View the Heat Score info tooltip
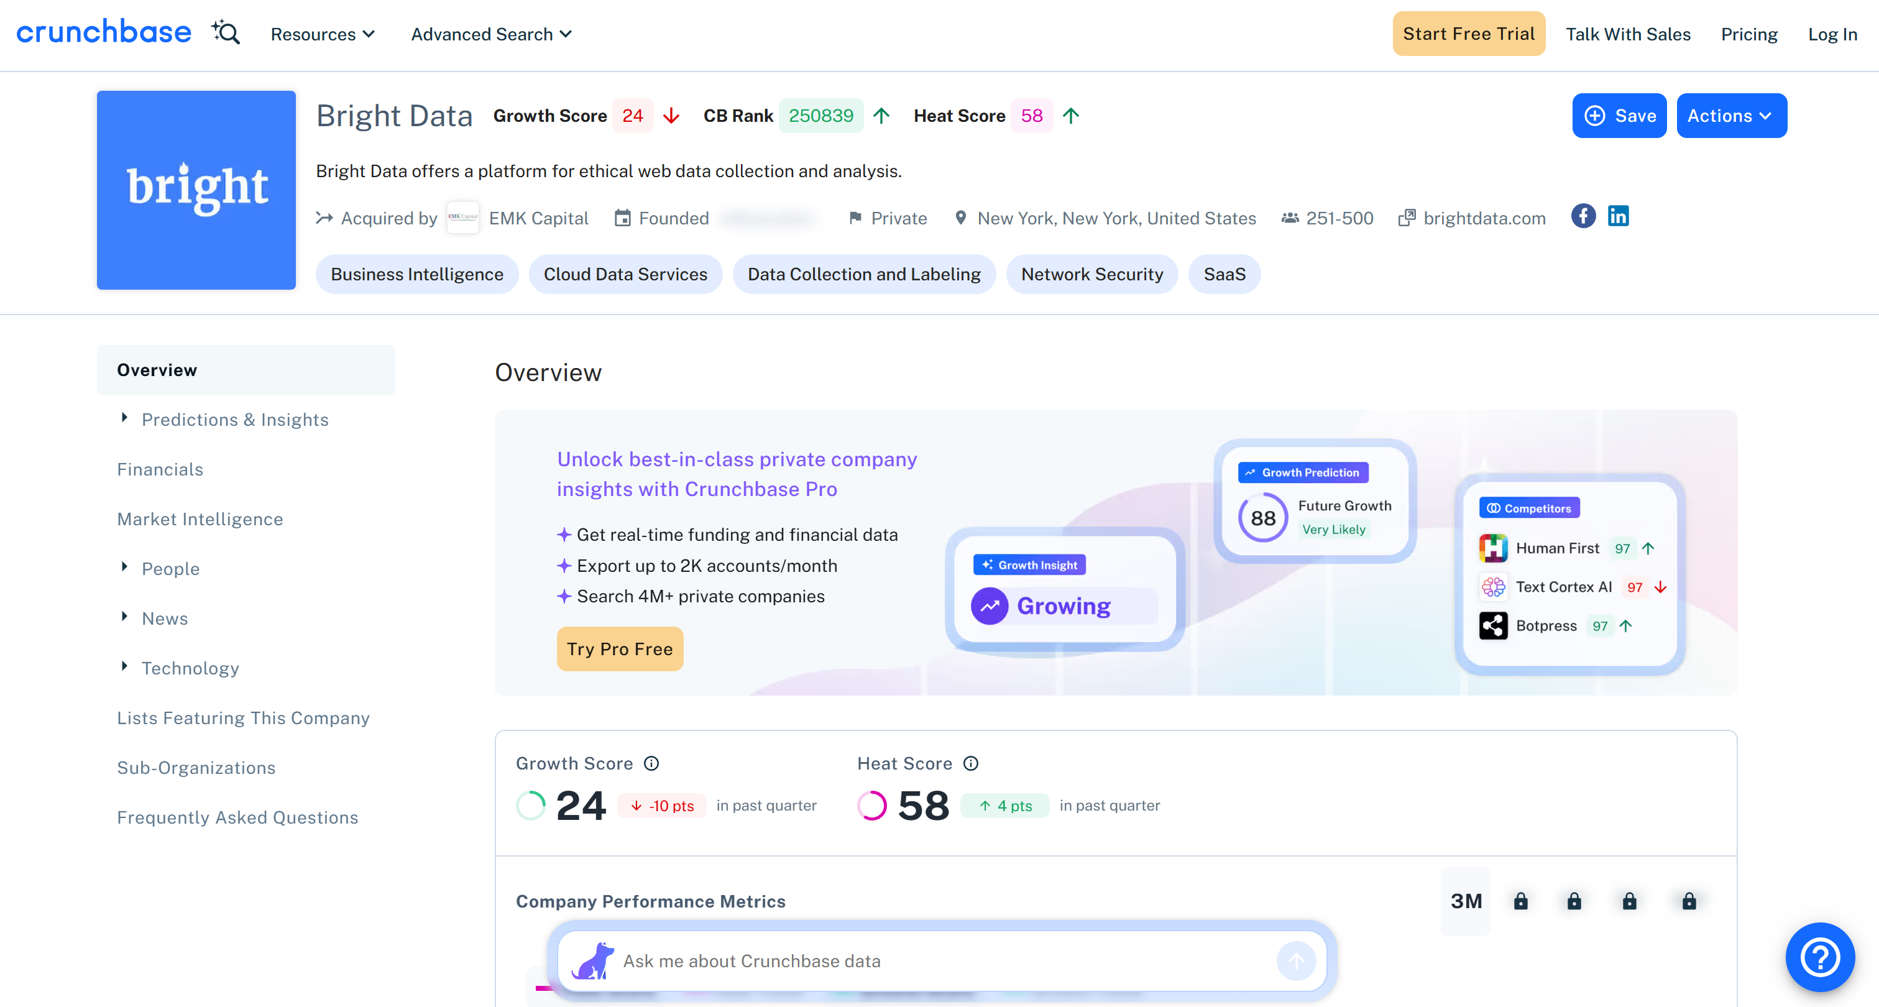Screen dimensions: 1879x1007 click(971, 763)
